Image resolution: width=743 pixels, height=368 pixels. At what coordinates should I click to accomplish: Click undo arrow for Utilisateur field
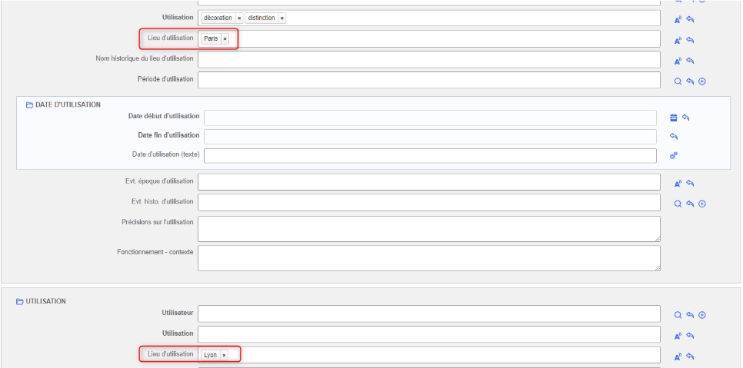[x=691, y=315]
